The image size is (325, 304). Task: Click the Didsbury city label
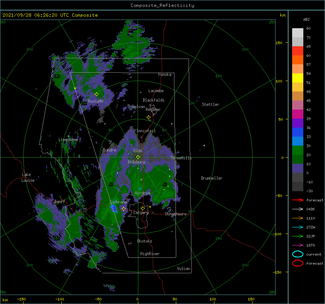tap(136, 162)
